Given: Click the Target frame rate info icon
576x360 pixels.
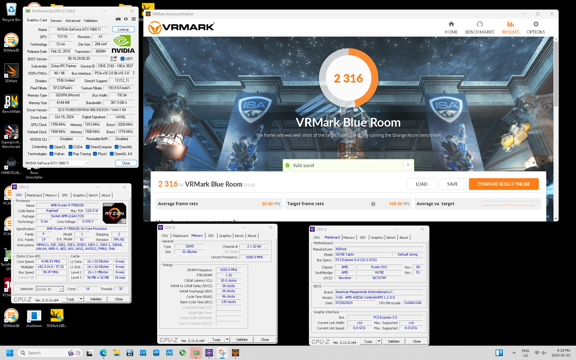Looking at the screenshot, I should (x=373, y=204).
